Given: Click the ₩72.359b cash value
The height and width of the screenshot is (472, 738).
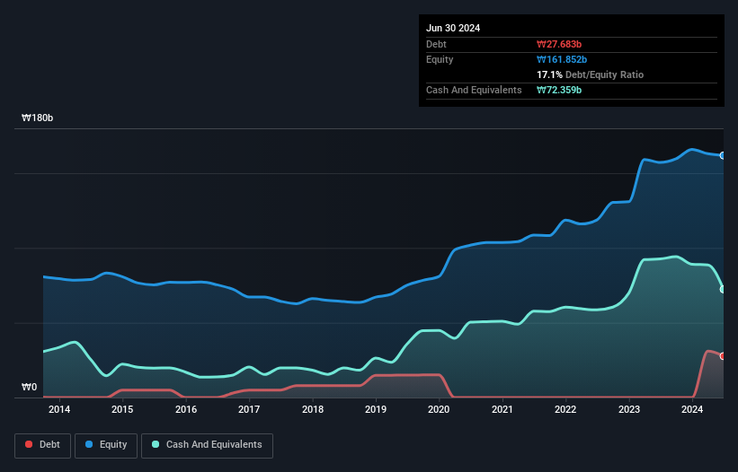Looking at the screenshot, I should (559, 90).
